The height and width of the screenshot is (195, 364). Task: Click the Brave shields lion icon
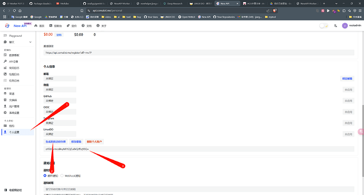(275, 11)
